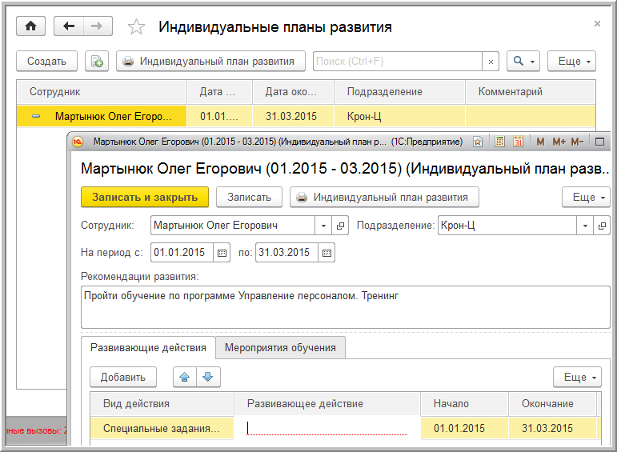617x452 pixels.
Task: Expand the Сотрудник dropdown list
Action: (323, 226)
